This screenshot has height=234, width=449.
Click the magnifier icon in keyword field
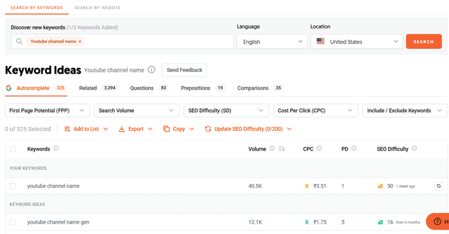(19, 42)
